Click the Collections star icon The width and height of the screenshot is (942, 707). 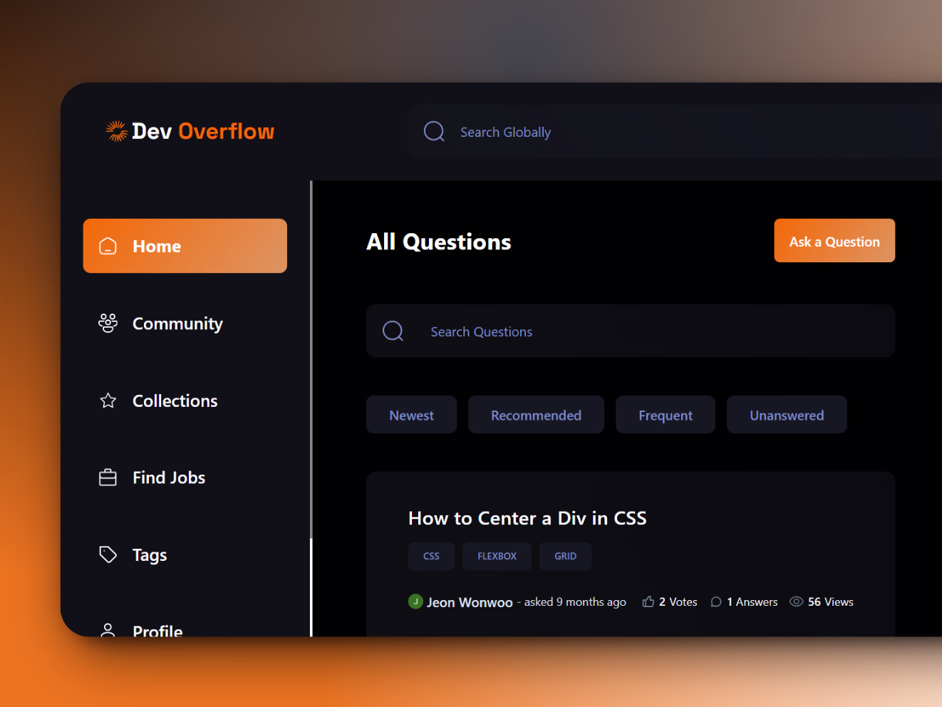(x=108, y=401)
